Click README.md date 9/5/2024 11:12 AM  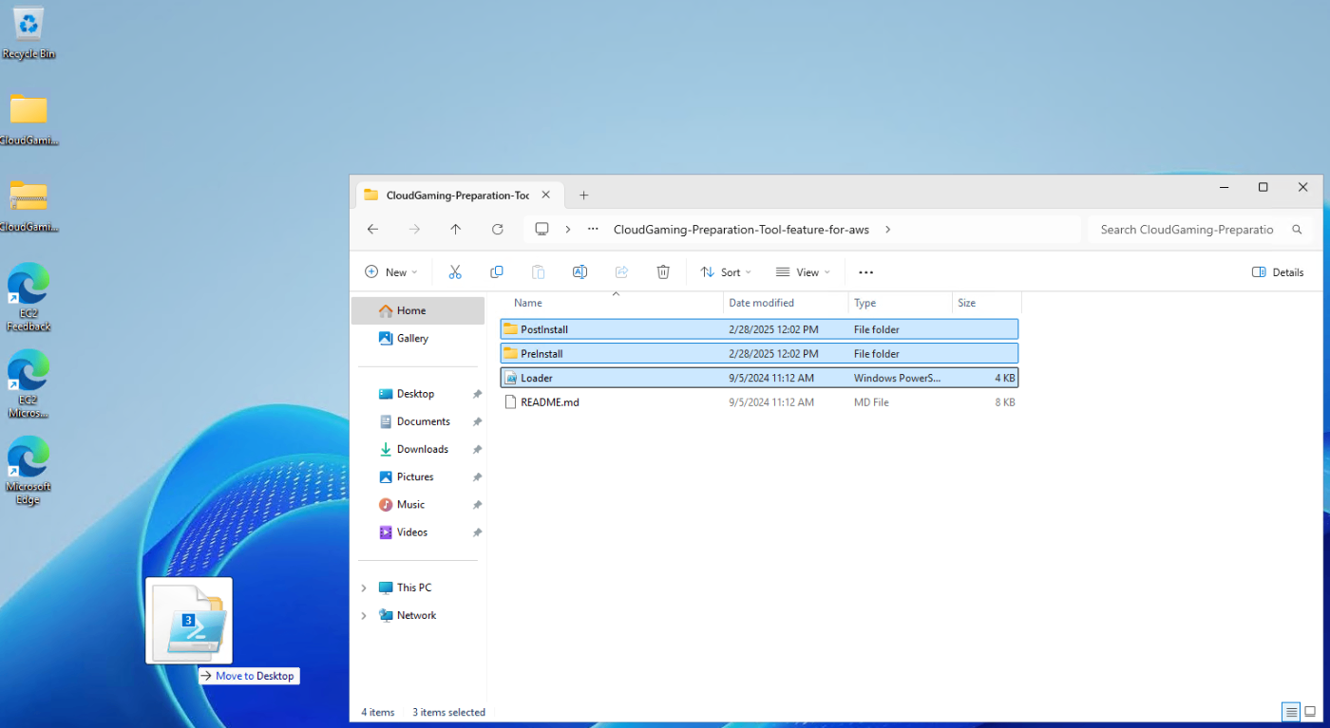[x=771, y=402]
